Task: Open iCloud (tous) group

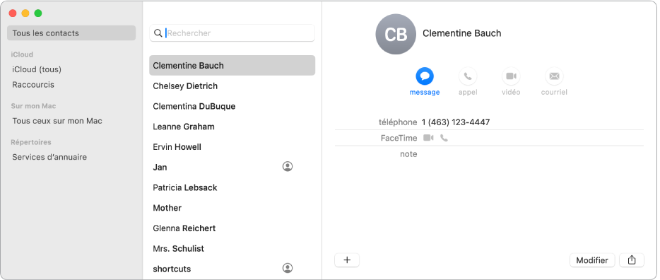Action: click(x=37, y=69)
